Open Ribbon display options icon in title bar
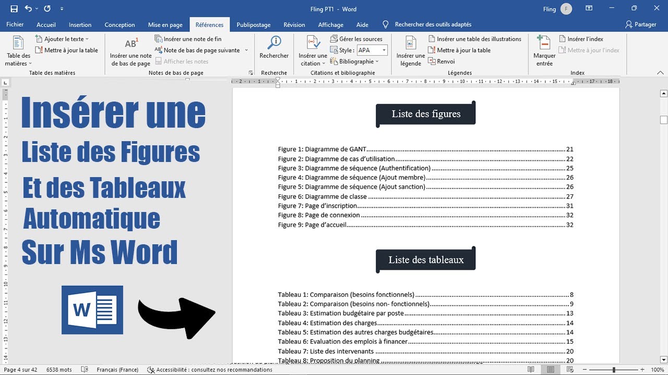Viewport: 668px width, 375px height. (x=589, y=9)
